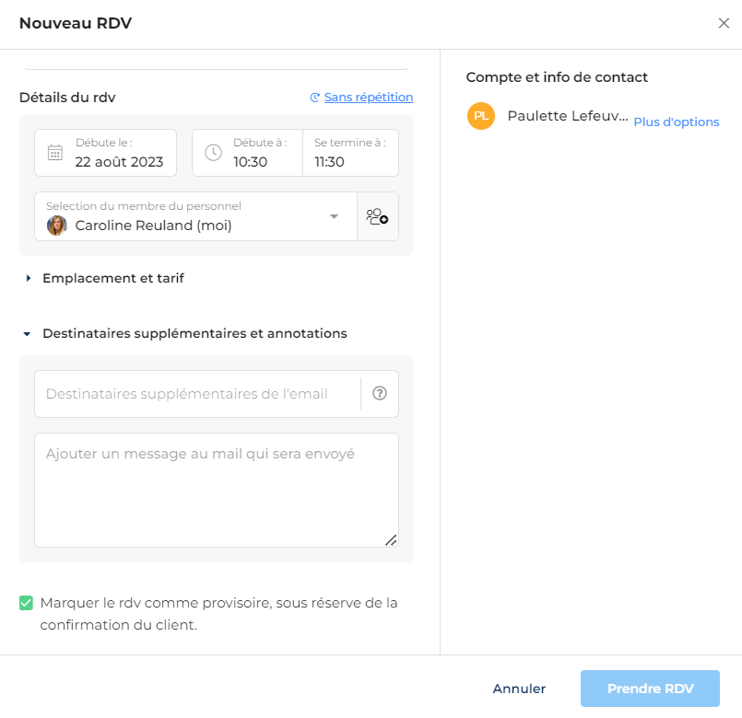
Task: Click the clock icon by start time
Action: tap(213, 153)
